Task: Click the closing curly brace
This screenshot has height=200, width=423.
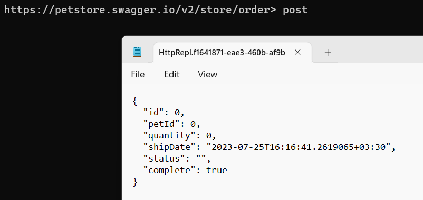Action: pyautogui.click(x=135, y=182)
